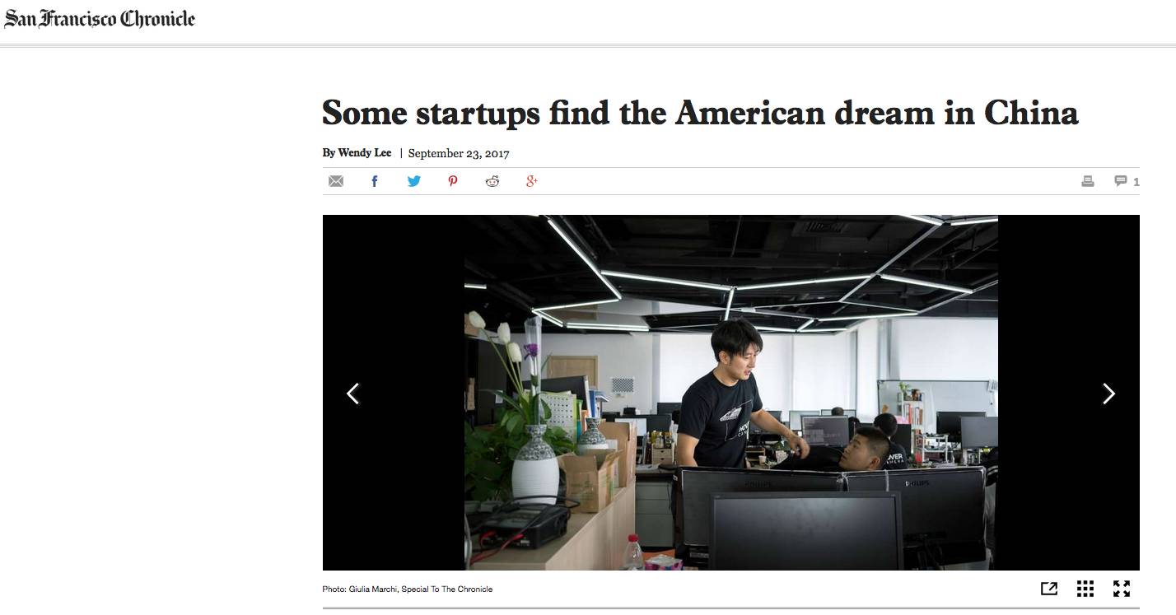Tweet this article with the Twitter icon
The image size is (1176, 615).
[413, 181]
